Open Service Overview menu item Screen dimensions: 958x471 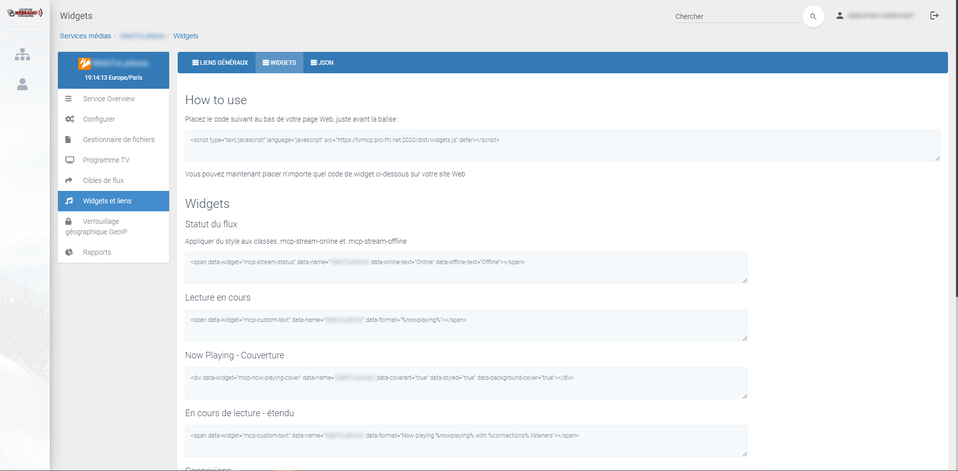point(114,99)
